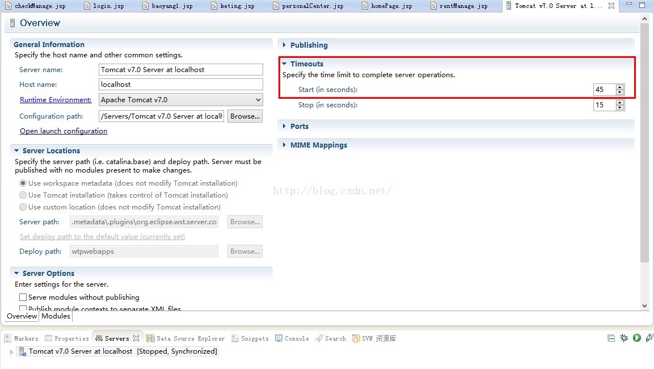The image size is (654, 369).
Task: Collapse the Timeouts section
Action: coord(284,64)
